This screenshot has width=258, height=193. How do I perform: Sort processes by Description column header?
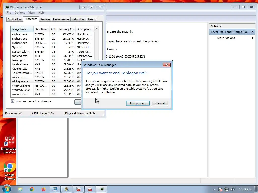point(85,29)
